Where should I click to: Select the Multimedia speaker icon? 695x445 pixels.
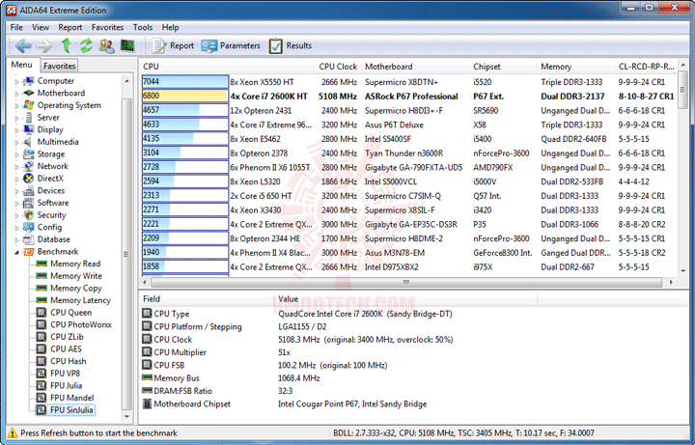coord(29,142)
